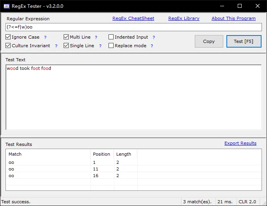Toggle the Culture Invariant checkbox
This screenshot has width=267, height=206.
point(8,46)
